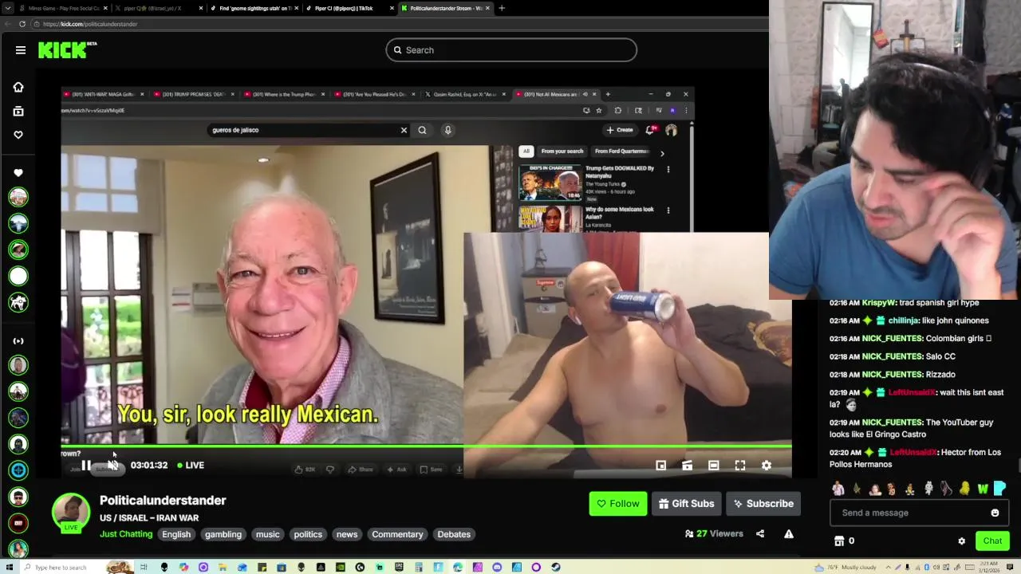Image resolution: width=1021 pixels, height=574 pixels.
Task: Select the Debates tag
Action: (454, 534)
